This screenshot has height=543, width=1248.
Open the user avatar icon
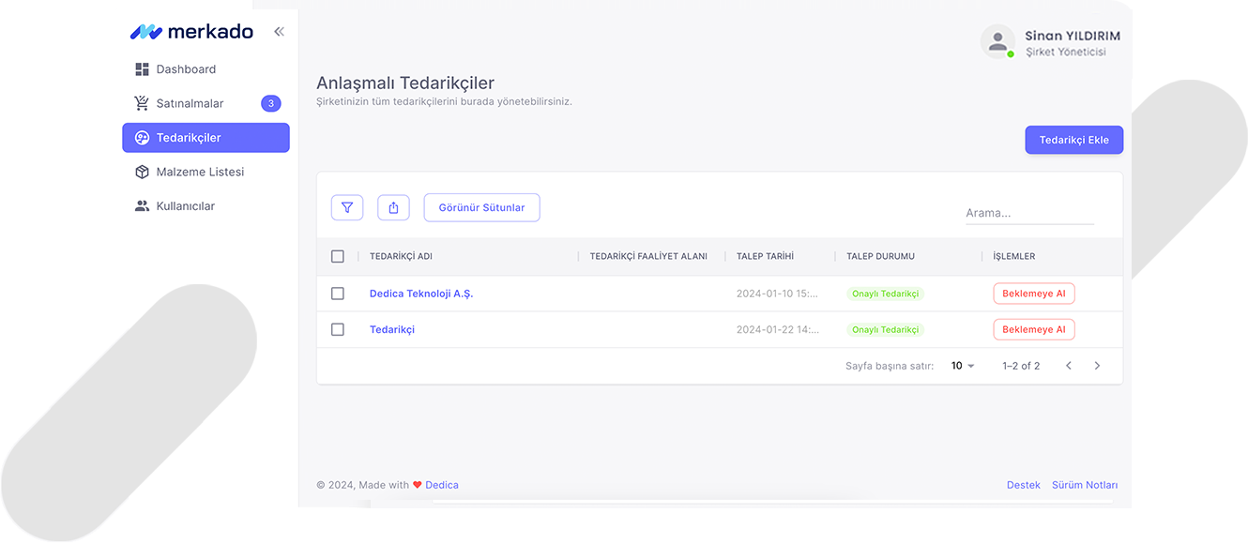pyautogui.click(x=997, y=41)
